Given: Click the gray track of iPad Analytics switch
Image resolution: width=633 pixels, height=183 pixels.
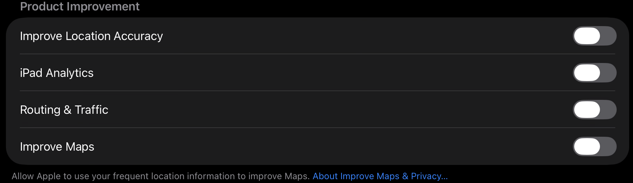Looking at the screenshot, I should point(609,73).
